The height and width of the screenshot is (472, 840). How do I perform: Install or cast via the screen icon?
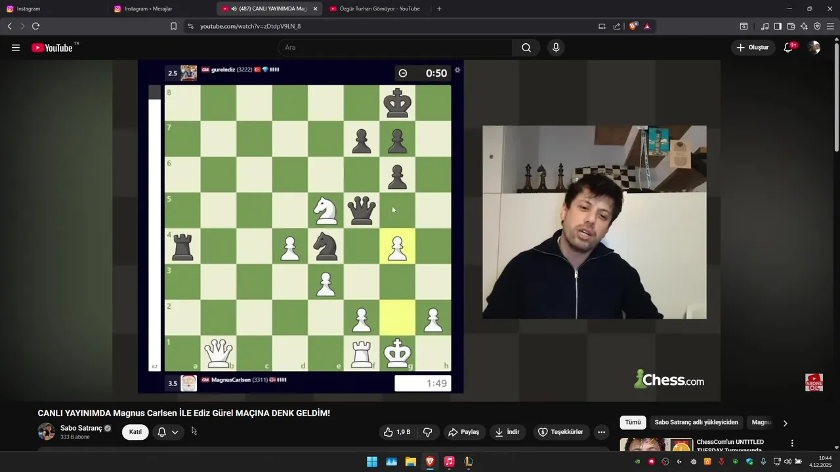click(x=602, y=26)
